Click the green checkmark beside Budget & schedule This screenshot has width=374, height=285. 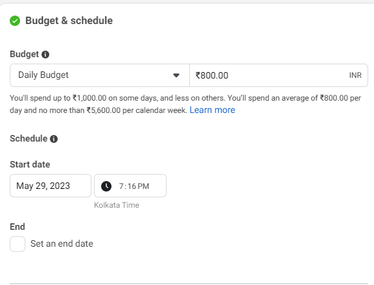pos(15,21)
